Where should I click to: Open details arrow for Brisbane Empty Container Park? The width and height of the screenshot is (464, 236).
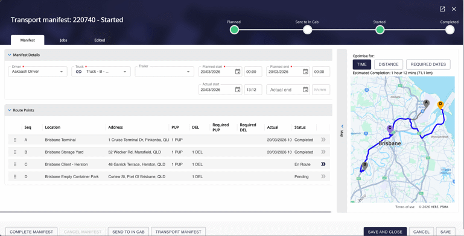point(323,176)
